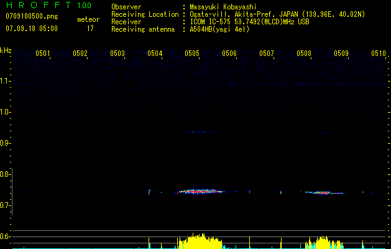Click the 0503 time axis marker

(x=117, y=53)
